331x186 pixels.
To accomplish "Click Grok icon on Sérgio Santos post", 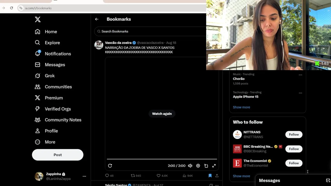I will (x=211, y=185).
